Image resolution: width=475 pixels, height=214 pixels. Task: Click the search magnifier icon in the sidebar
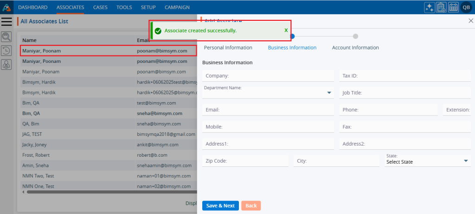[6, 37]
